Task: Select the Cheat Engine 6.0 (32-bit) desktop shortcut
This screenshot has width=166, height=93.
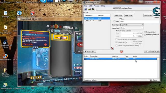Action: [x=5, y=44]
